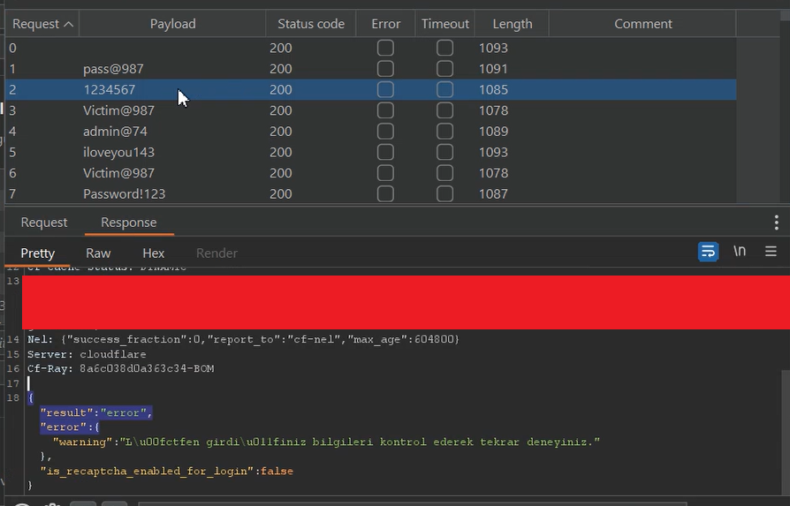Tick the Timeout checkbox for request 3
790x506 pixels.
point(444,110)
